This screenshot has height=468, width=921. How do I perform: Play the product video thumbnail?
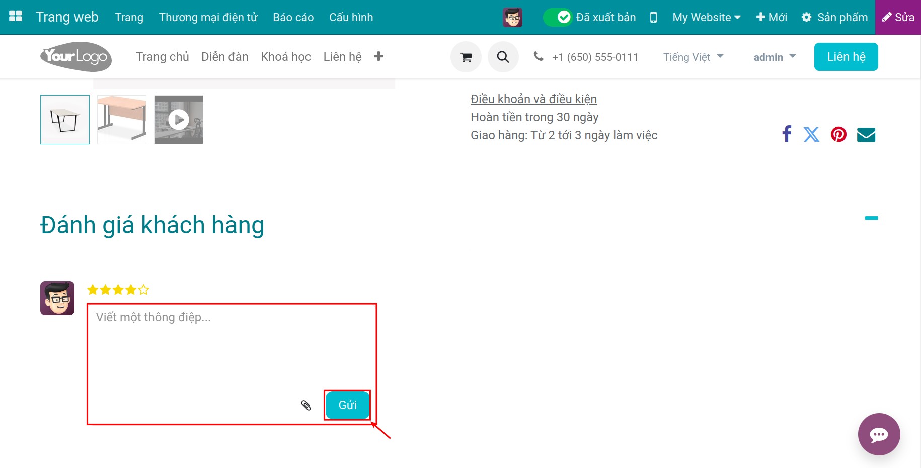179,120
